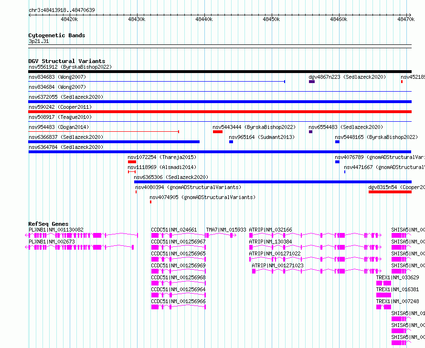This screenshot has height=348, width=425.
Task: Click the Cytogenetic Bands track title
Action: pos(57,35)
